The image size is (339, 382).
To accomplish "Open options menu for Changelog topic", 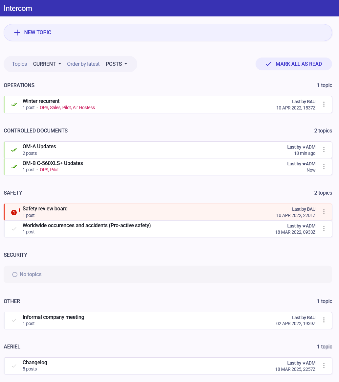I will click(324, 366).
